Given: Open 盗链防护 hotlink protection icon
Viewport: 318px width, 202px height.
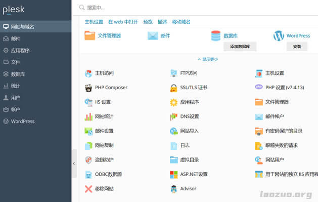Looking at the screenshot, I should 88,160.
